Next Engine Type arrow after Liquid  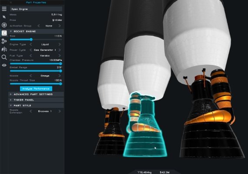[60, 44]
